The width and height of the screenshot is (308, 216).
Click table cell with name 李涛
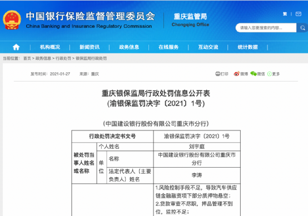pos(197,175)
